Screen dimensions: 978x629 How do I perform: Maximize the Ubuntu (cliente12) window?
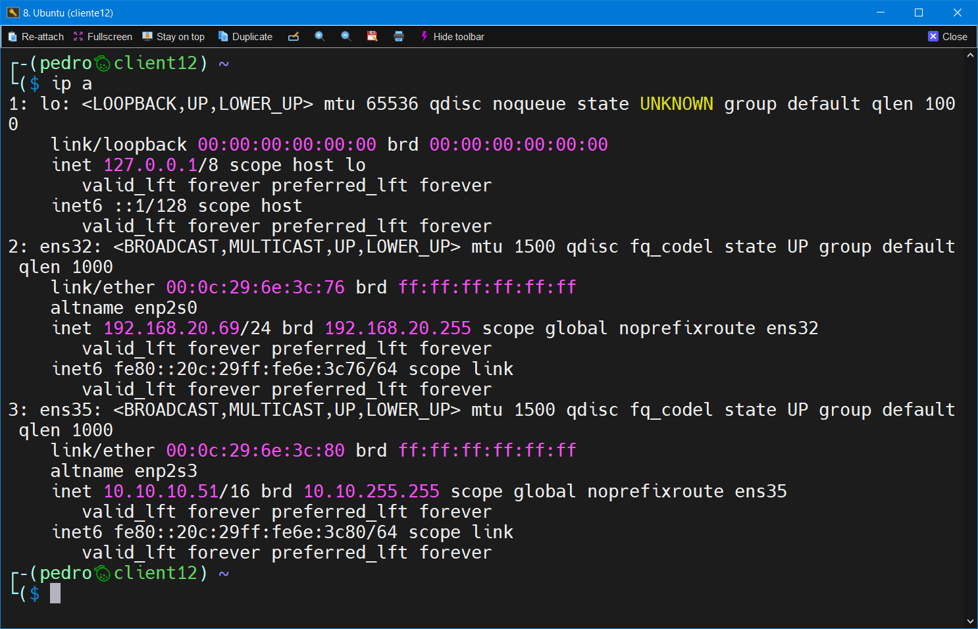point(919,13)
